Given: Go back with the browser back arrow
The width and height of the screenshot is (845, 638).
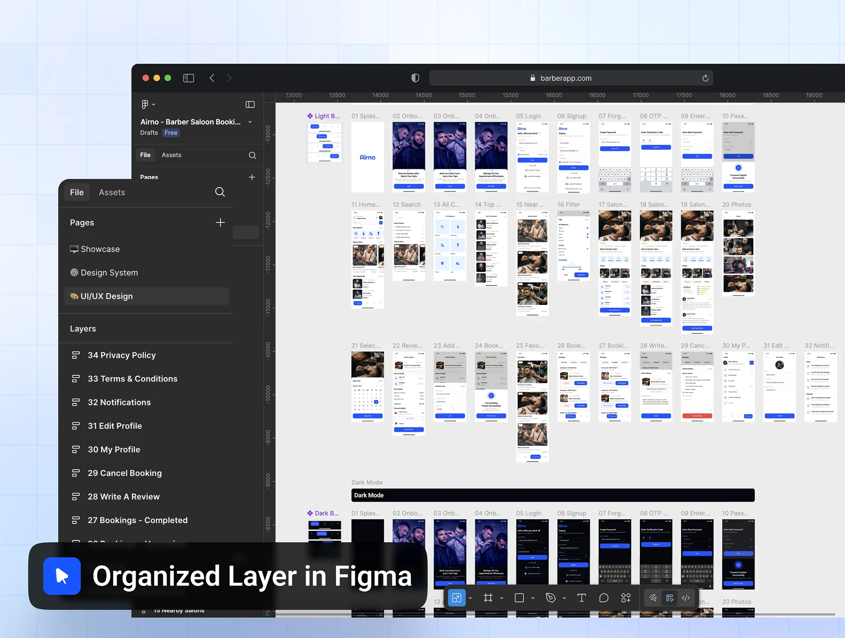Looking at the screenshot, I should click(x=212, y=78).
